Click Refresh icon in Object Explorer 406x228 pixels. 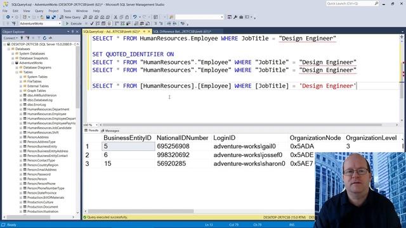44,38
